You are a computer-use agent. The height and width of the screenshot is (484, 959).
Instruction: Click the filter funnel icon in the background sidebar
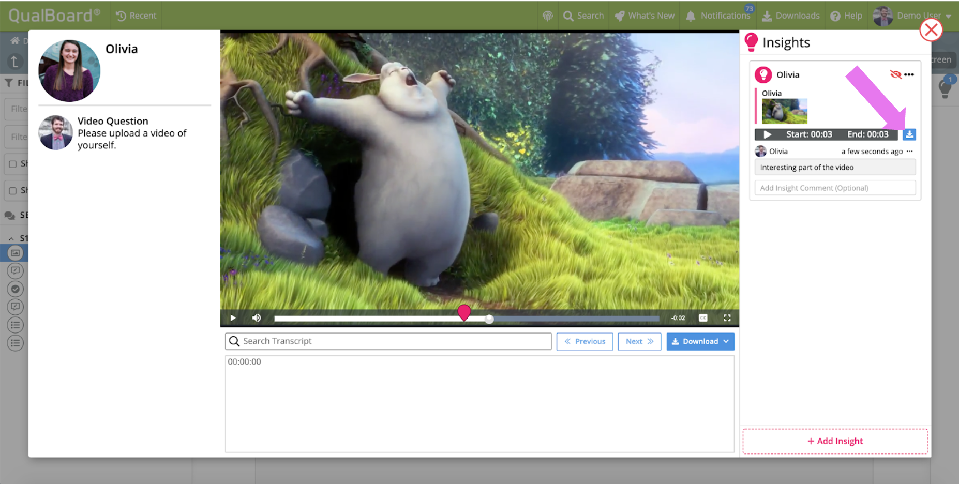point(9,83)
